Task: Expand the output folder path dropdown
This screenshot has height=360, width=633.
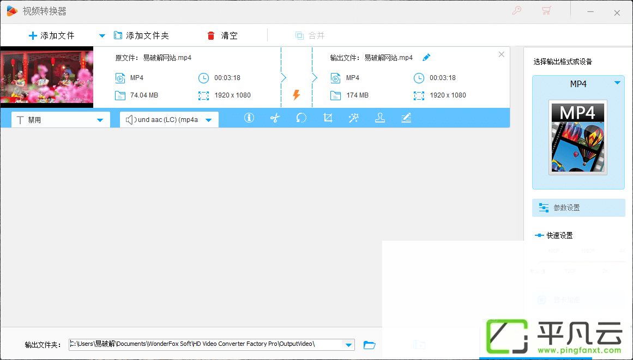Action: (x=348, y=345)
